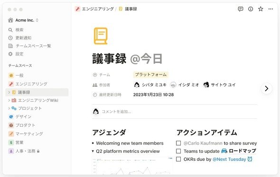
Task: Click the 検索 magnifier icon
Action: click(10, 30)
